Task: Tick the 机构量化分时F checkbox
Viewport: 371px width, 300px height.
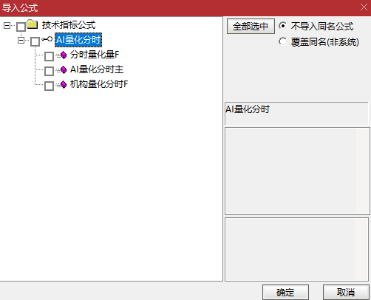Action: 49,86
